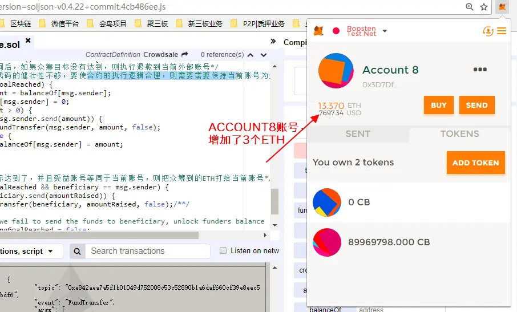Image resolution: width=517 pixels, height=312 pixels.
Task: Close the .sol editor tab
Action: (x=28, y=40)
